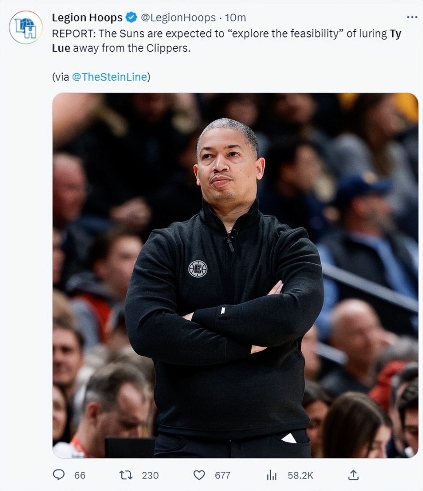This screenshot has width=423, height=491.
Task: Click the 66 replies count
Action: (80, 475)
